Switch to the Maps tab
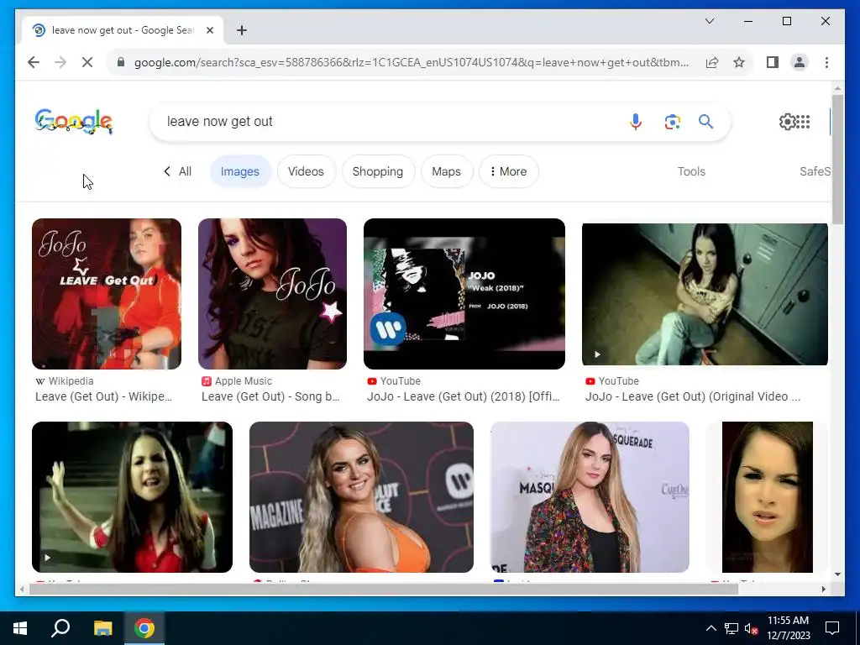Image resolution: width=860 pixels, height=645 pixels. pyautogui.click(x=446, y=171)
